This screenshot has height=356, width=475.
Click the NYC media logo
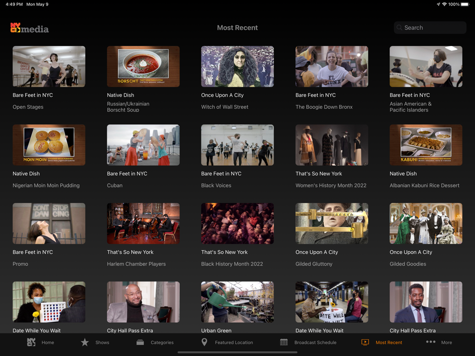click(x=29, y=28)
